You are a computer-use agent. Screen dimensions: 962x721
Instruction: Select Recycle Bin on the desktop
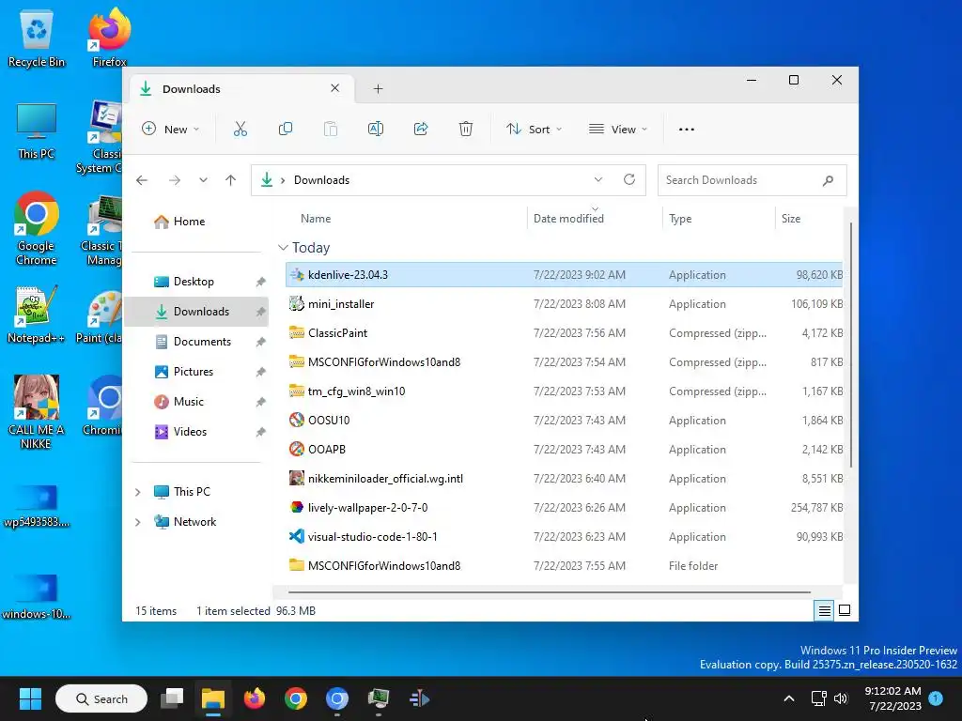tap(37, 37)
